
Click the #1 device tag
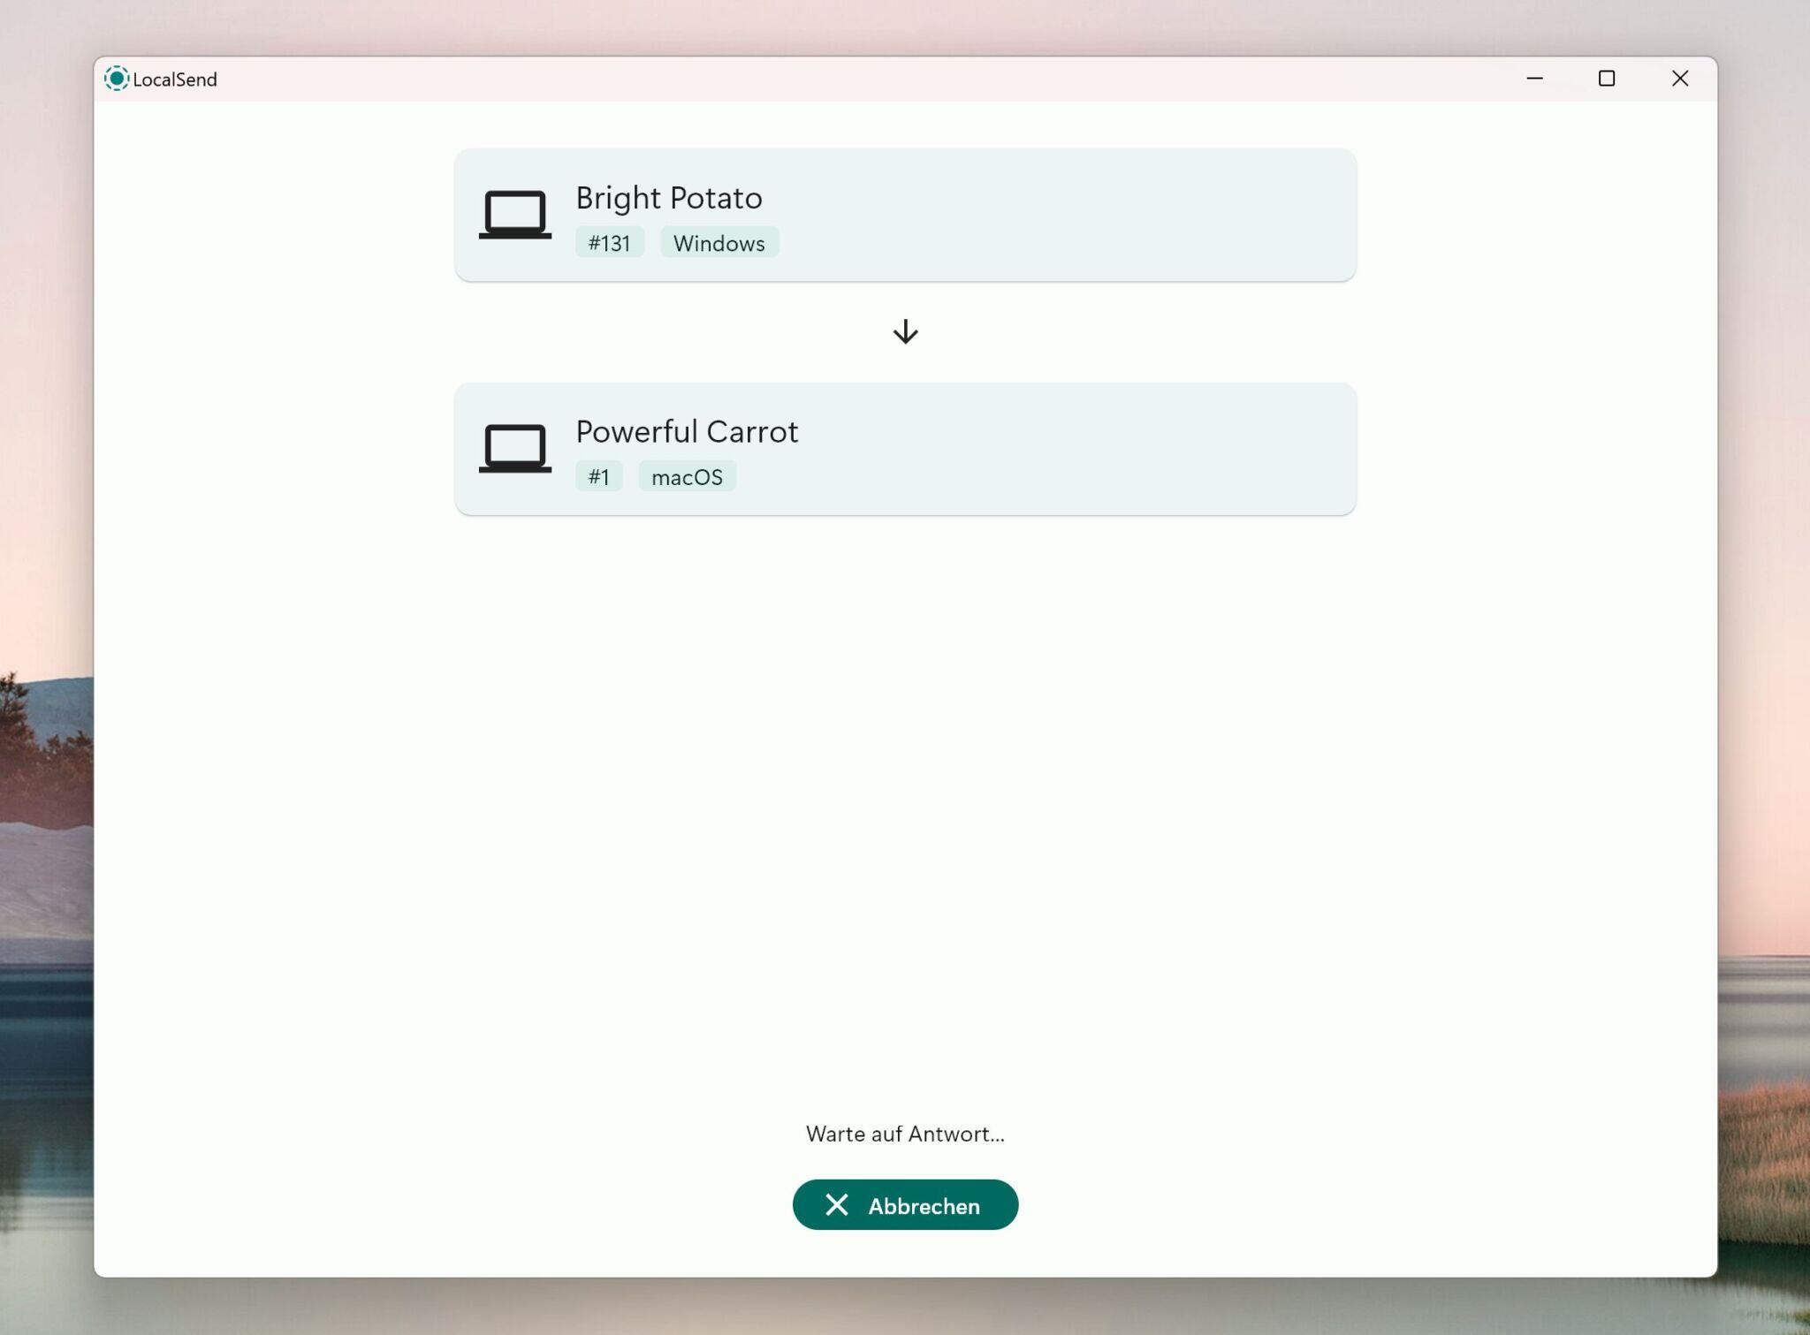tap(599, 476)
